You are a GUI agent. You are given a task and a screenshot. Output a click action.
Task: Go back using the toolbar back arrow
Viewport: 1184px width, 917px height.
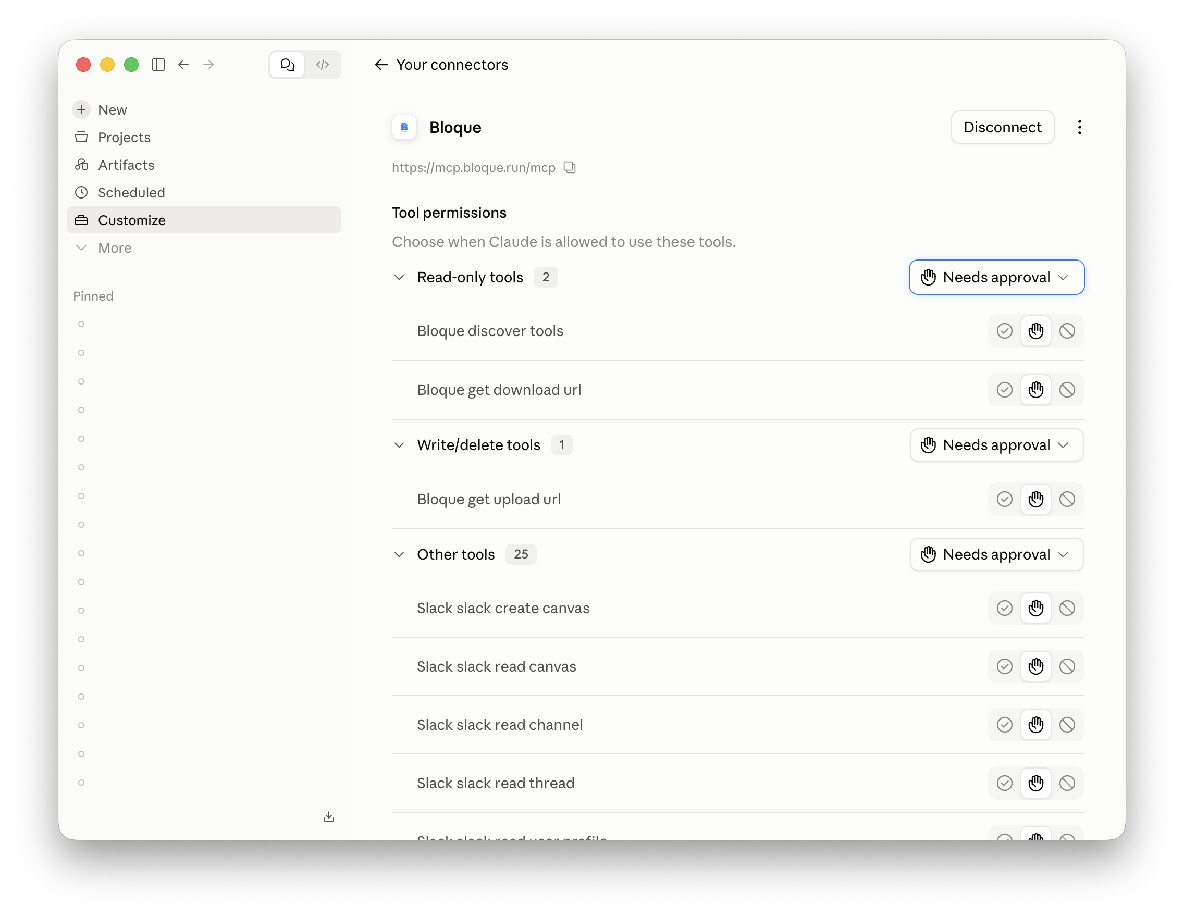coord(183,65)
